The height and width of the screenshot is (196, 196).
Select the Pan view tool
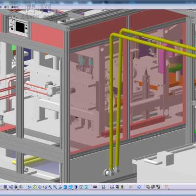(x=40, y=187)
